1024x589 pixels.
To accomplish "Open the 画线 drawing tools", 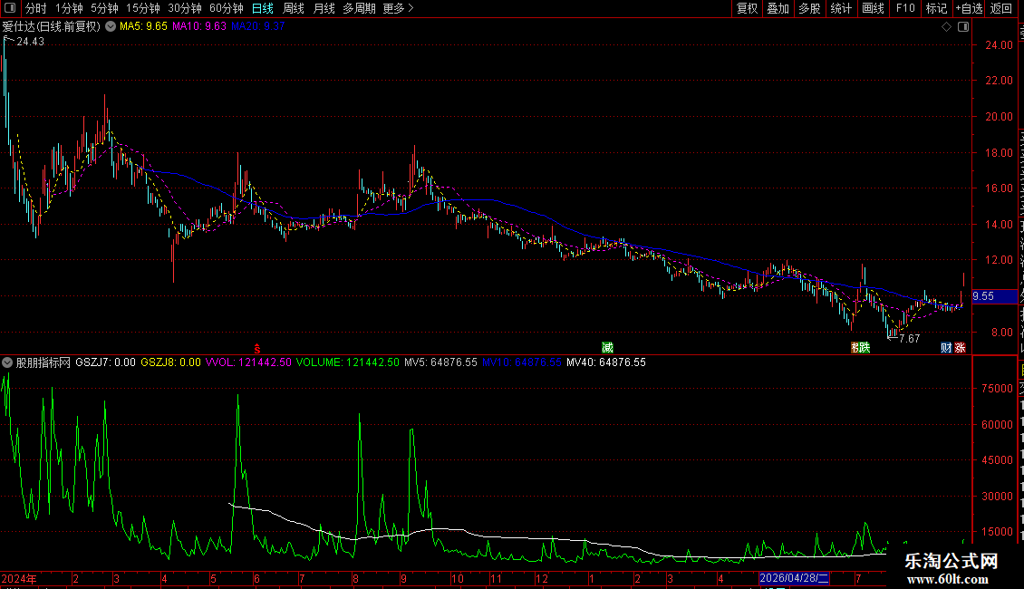I will (873, 8).
